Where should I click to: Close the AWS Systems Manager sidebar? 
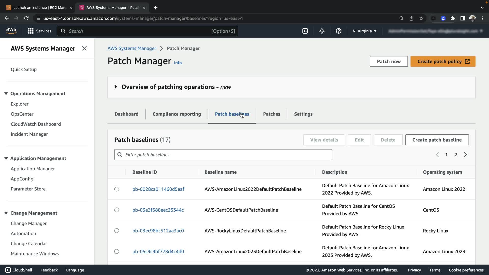[84, 48]
